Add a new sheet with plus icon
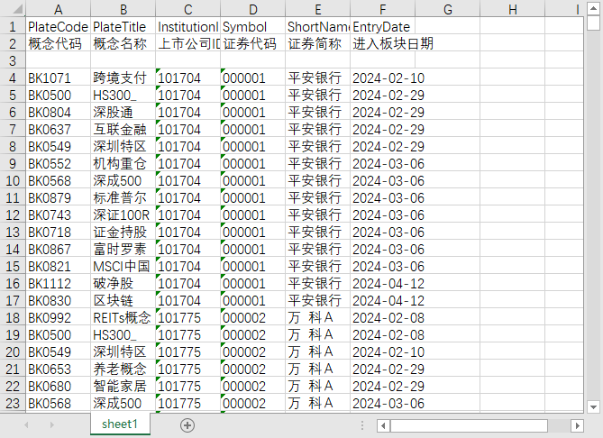The width and height of the screenshot is (603, 438). pyautogui.click(x=187, y=425)
